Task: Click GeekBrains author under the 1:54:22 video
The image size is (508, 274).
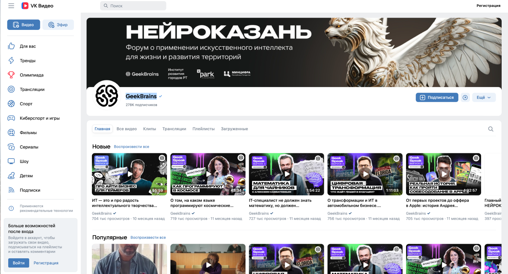Action: coord(259,213)
